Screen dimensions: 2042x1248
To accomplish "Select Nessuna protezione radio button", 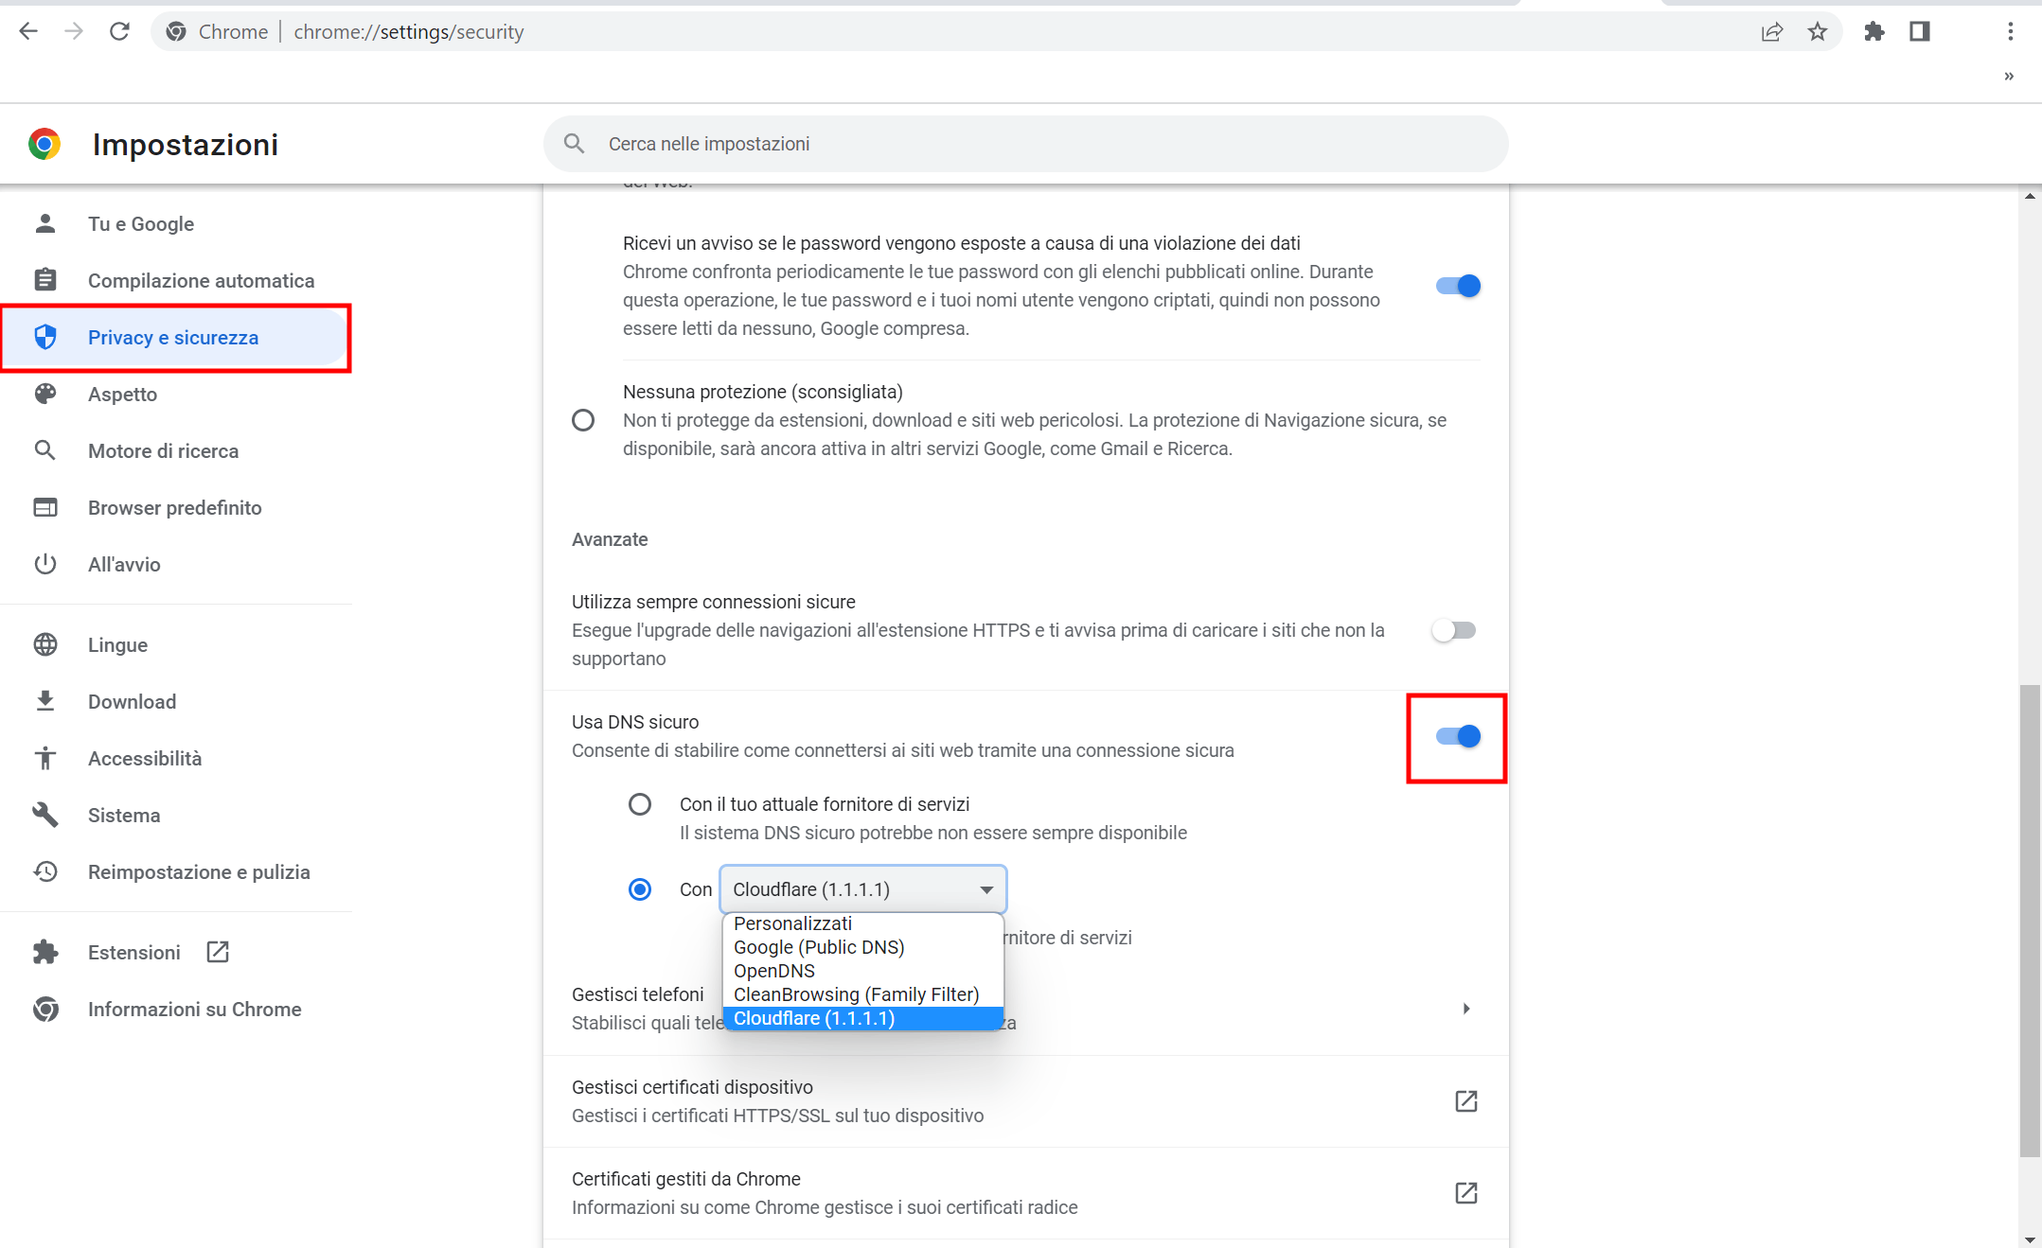I will point(583,420).
